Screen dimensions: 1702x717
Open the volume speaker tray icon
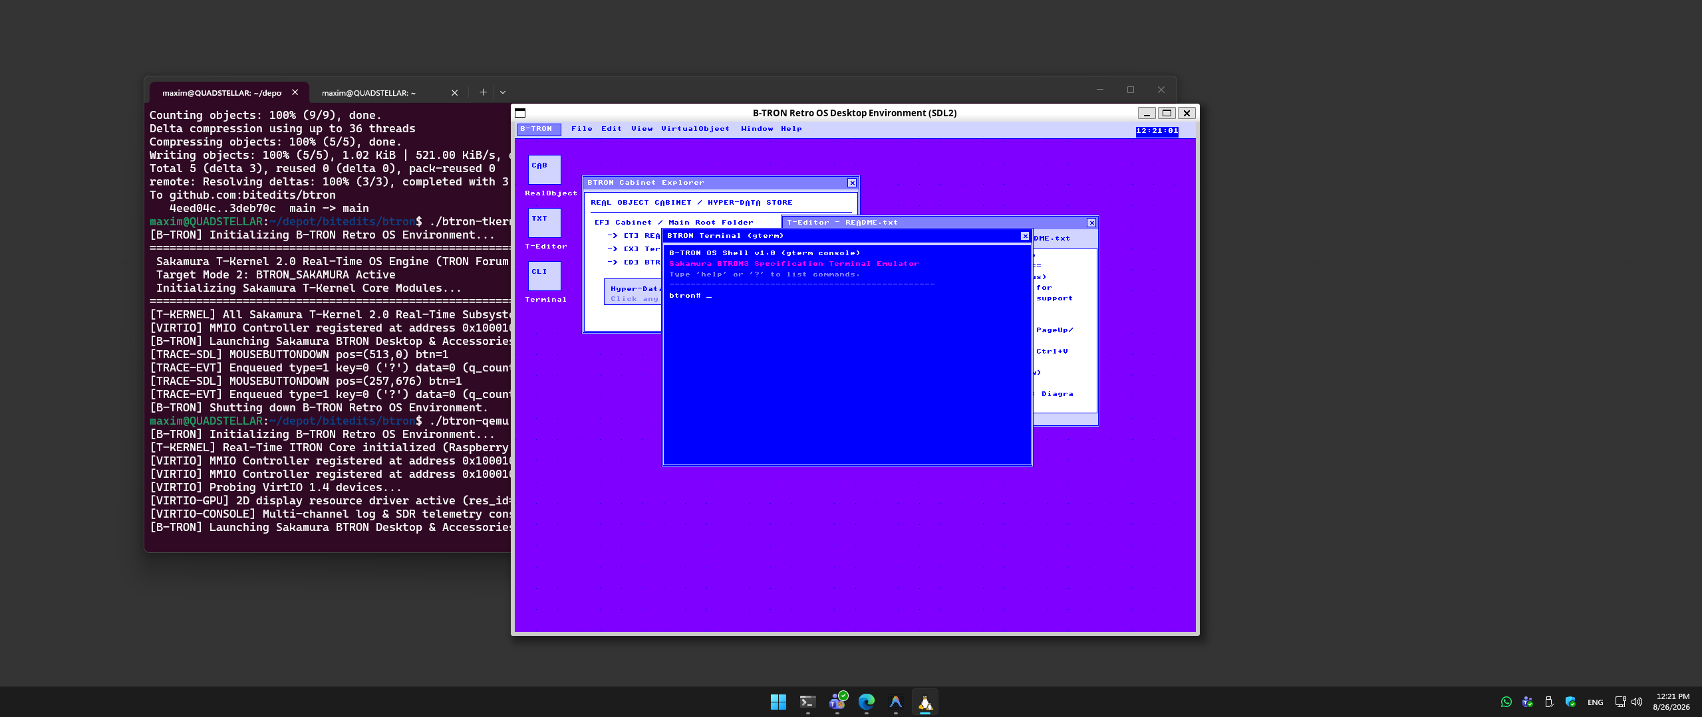[1637, 702]
